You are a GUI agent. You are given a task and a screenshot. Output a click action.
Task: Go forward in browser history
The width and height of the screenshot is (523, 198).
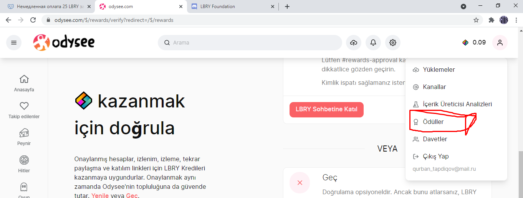pyautogui.click(x=21, y=20)
